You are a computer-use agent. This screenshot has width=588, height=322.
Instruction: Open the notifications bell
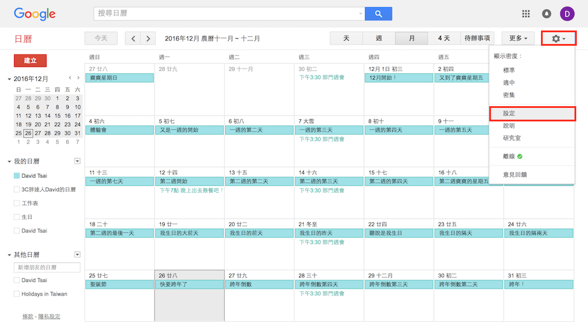coord(546,13)
